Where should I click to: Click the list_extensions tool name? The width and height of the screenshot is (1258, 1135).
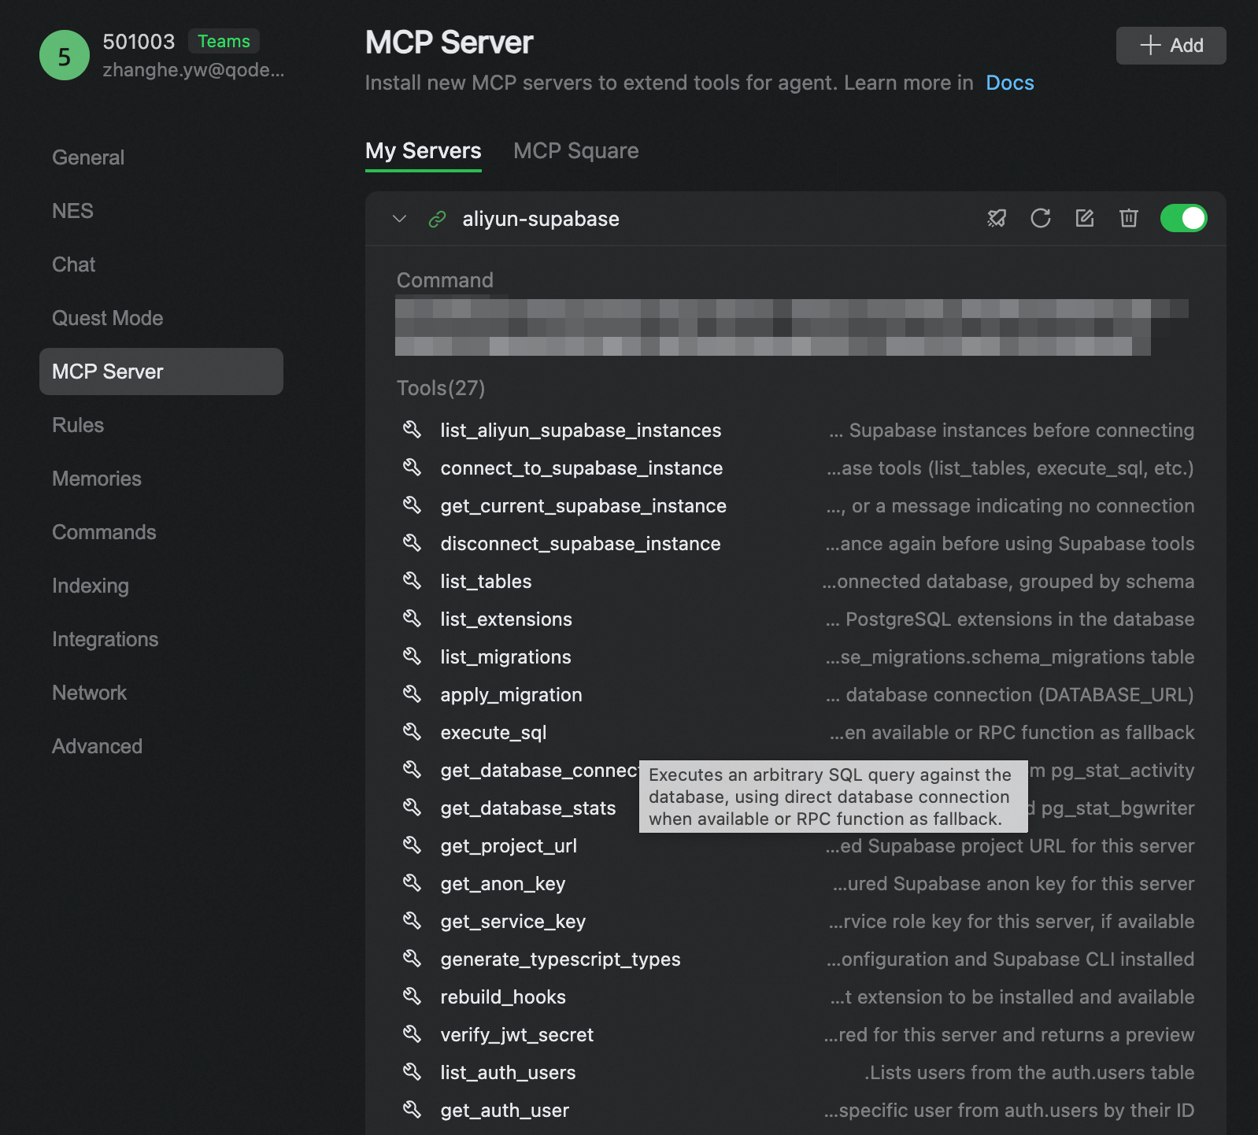[506, 619]
